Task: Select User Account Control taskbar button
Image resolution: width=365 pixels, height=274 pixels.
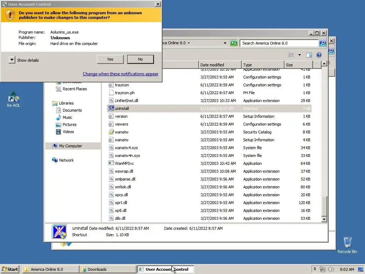Action: click(x=165, y=269)
